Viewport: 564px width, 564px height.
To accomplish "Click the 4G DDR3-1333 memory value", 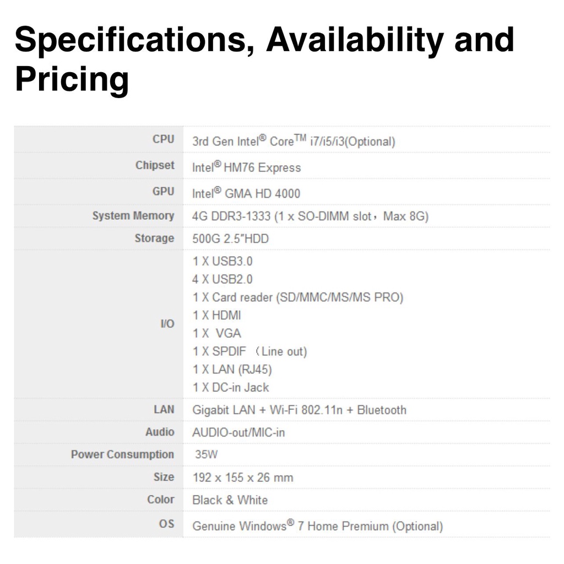I will click(310, 216).
